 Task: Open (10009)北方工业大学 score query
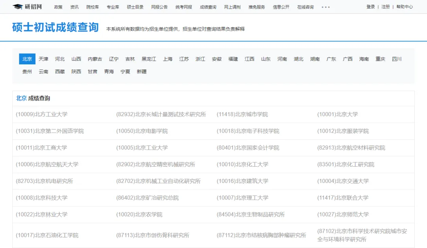click(42, 114)
